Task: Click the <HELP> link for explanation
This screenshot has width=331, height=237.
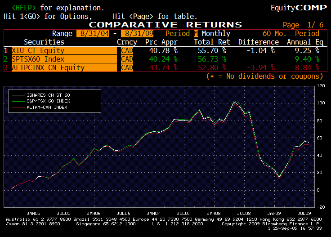Action: coord(24,8)
